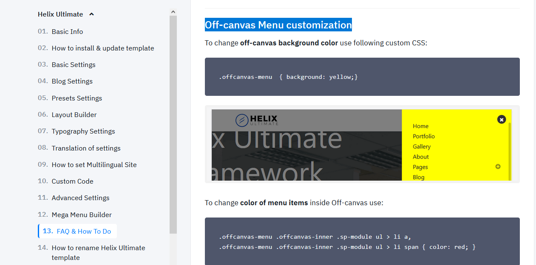The image size is (536, 265).
Task: Open Advanced Settings page
Action: coord(80,198)
